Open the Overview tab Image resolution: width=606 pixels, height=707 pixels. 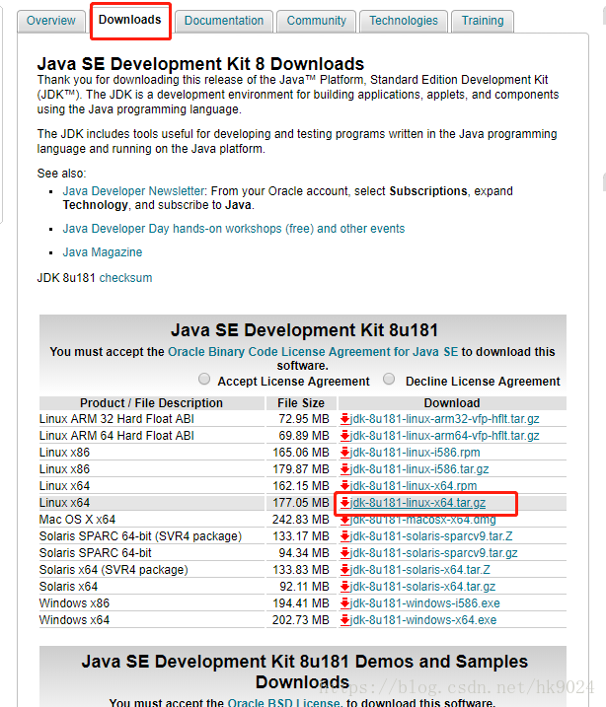(x=51, y=21)
